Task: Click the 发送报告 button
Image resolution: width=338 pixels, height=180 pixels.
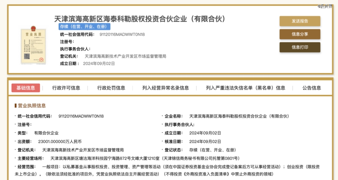Action: (x=300, y=21)
